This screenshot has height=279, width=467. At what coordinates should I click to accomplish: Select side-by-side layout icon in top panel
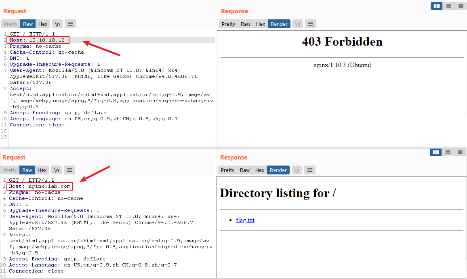[437, 6]
